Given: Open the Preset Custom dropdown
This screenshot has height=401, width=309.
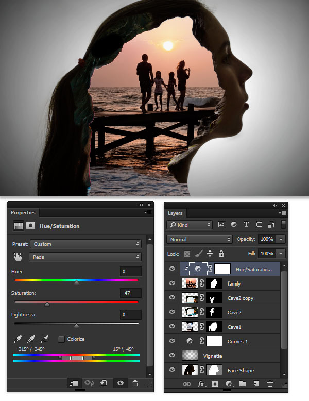Looking at the screenshot, I should pyautogui.click(x=86, y=244).
